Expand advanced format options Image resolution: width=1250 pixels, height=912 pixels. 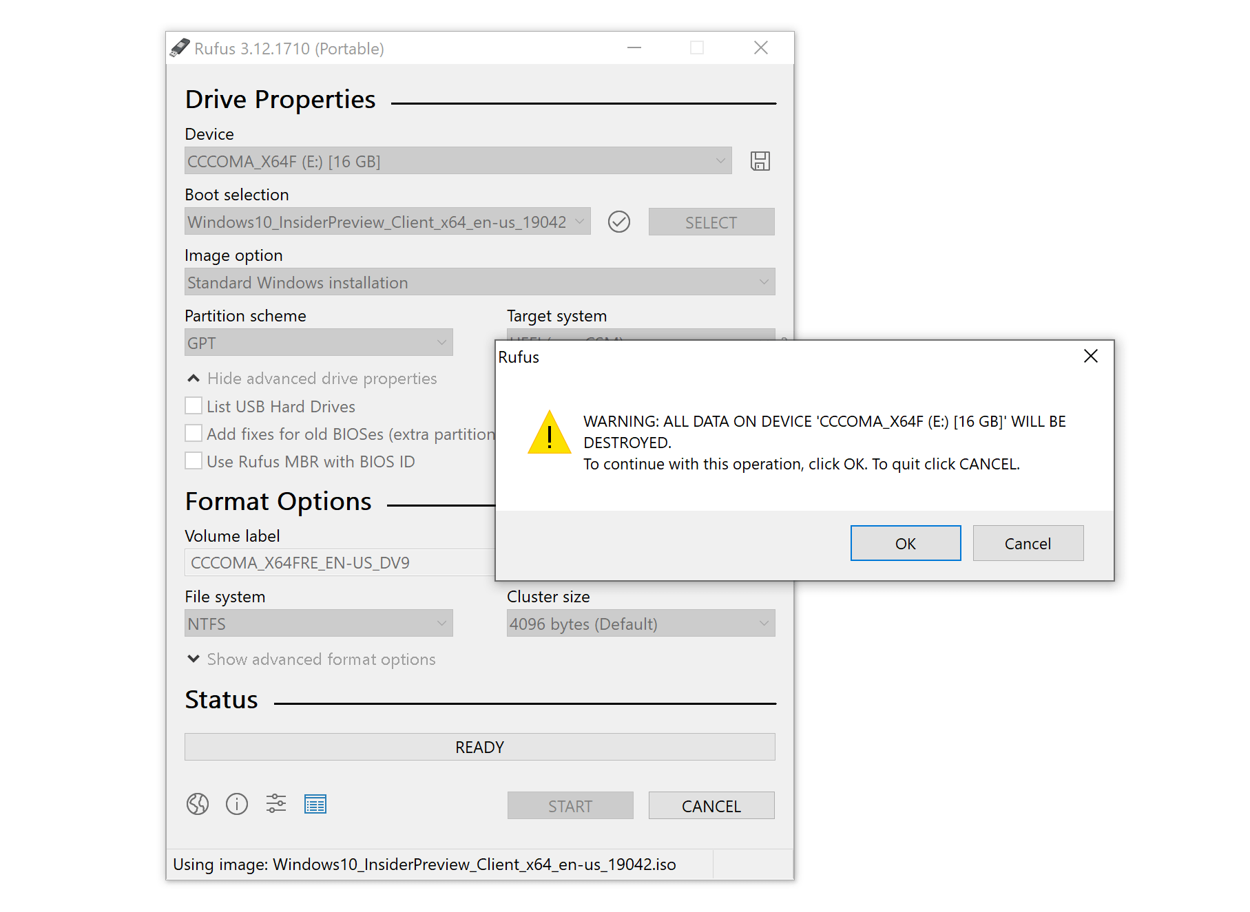coord(194,659)
